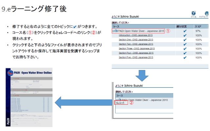Click the スコア column header

[x=198, y=26]
